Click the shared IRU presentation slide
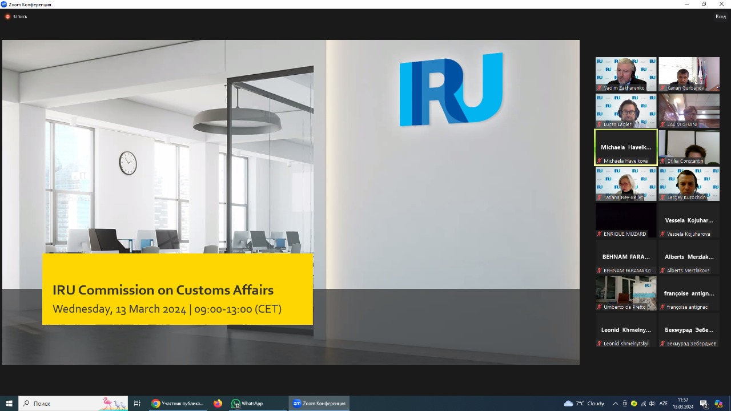The width and height of the screenshot is (731, 411). point(291,202)
